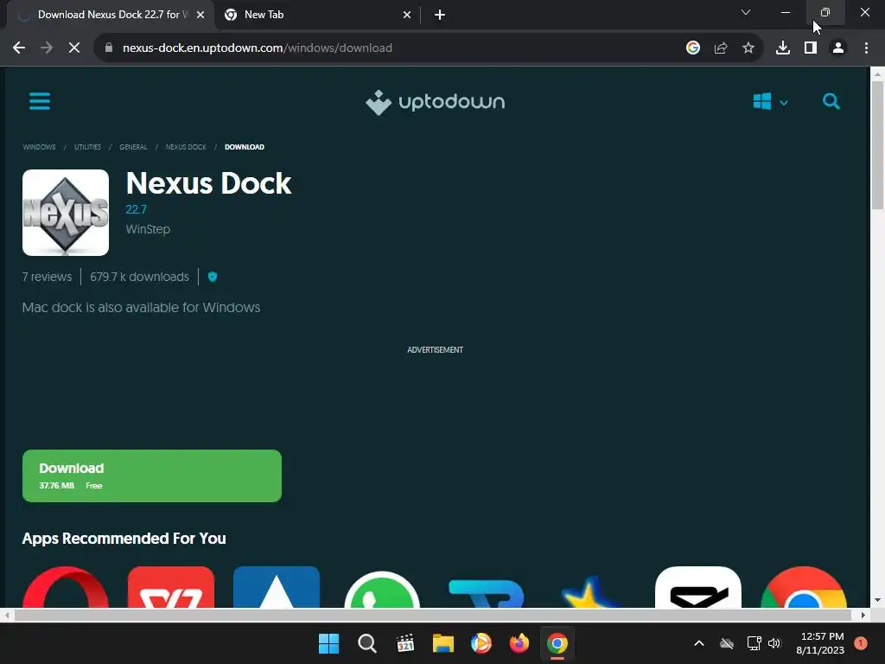Click the 22.7 version link

(136, 209)
